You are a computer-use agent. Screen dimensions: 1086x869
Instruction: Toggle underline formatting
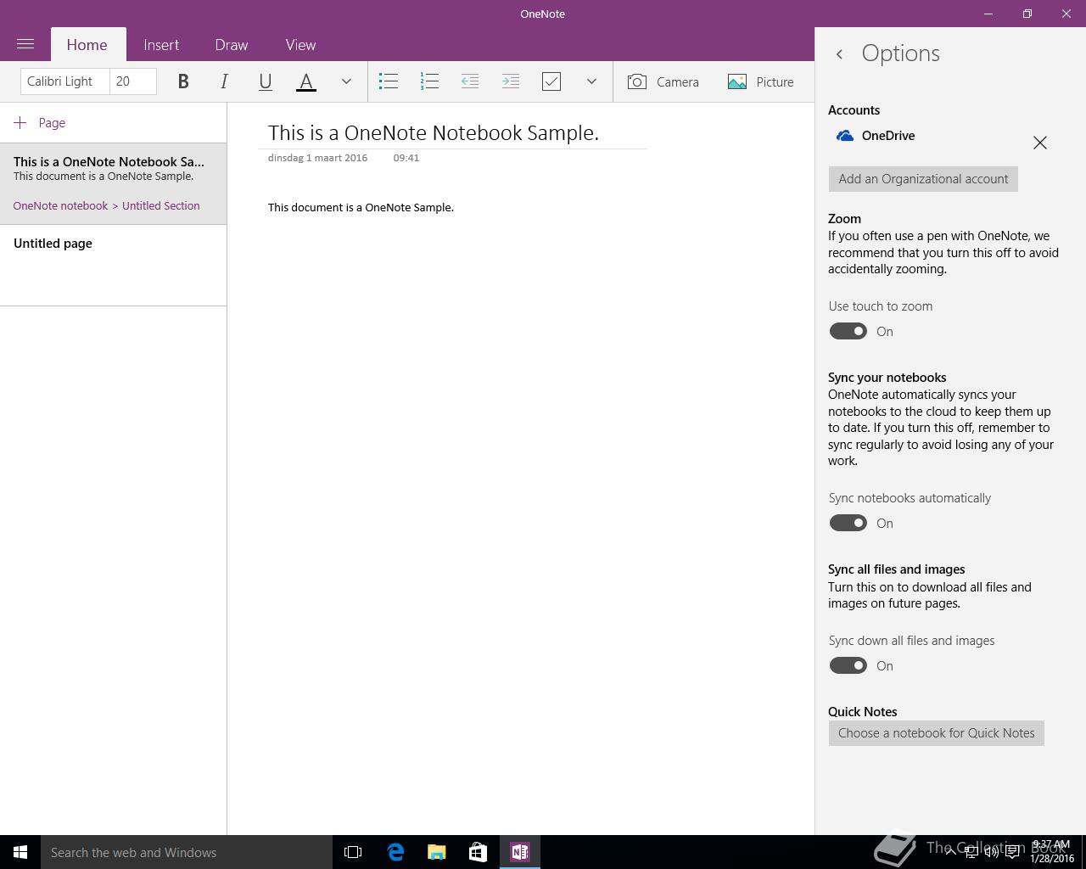pyautogui.click(x=265, y=81)
